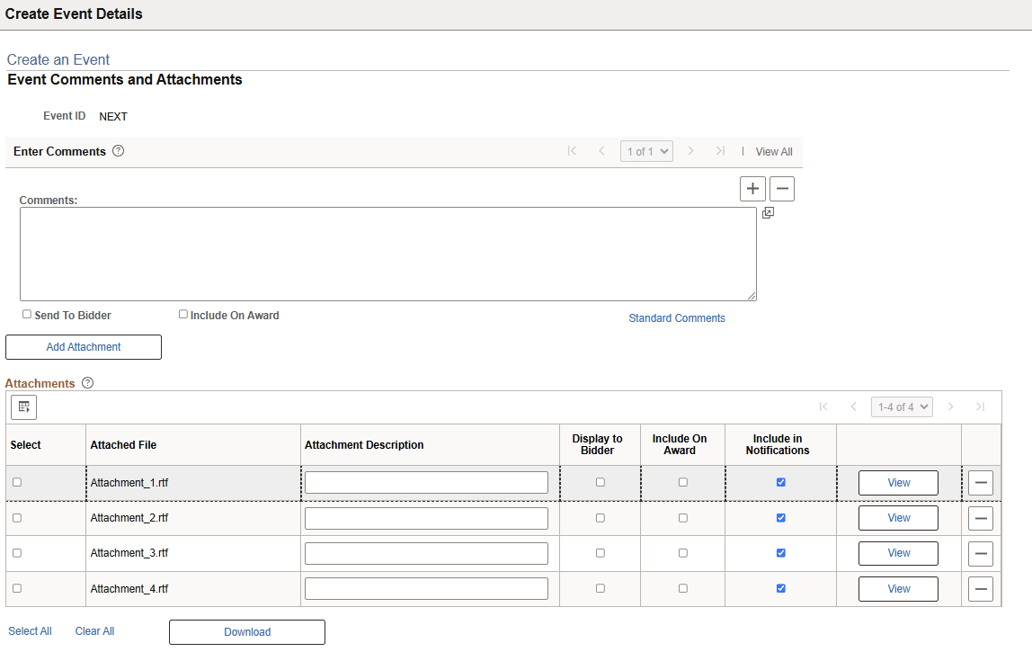Check the Include On Award checkbox

pyautogui.click(x=182, y=313)
